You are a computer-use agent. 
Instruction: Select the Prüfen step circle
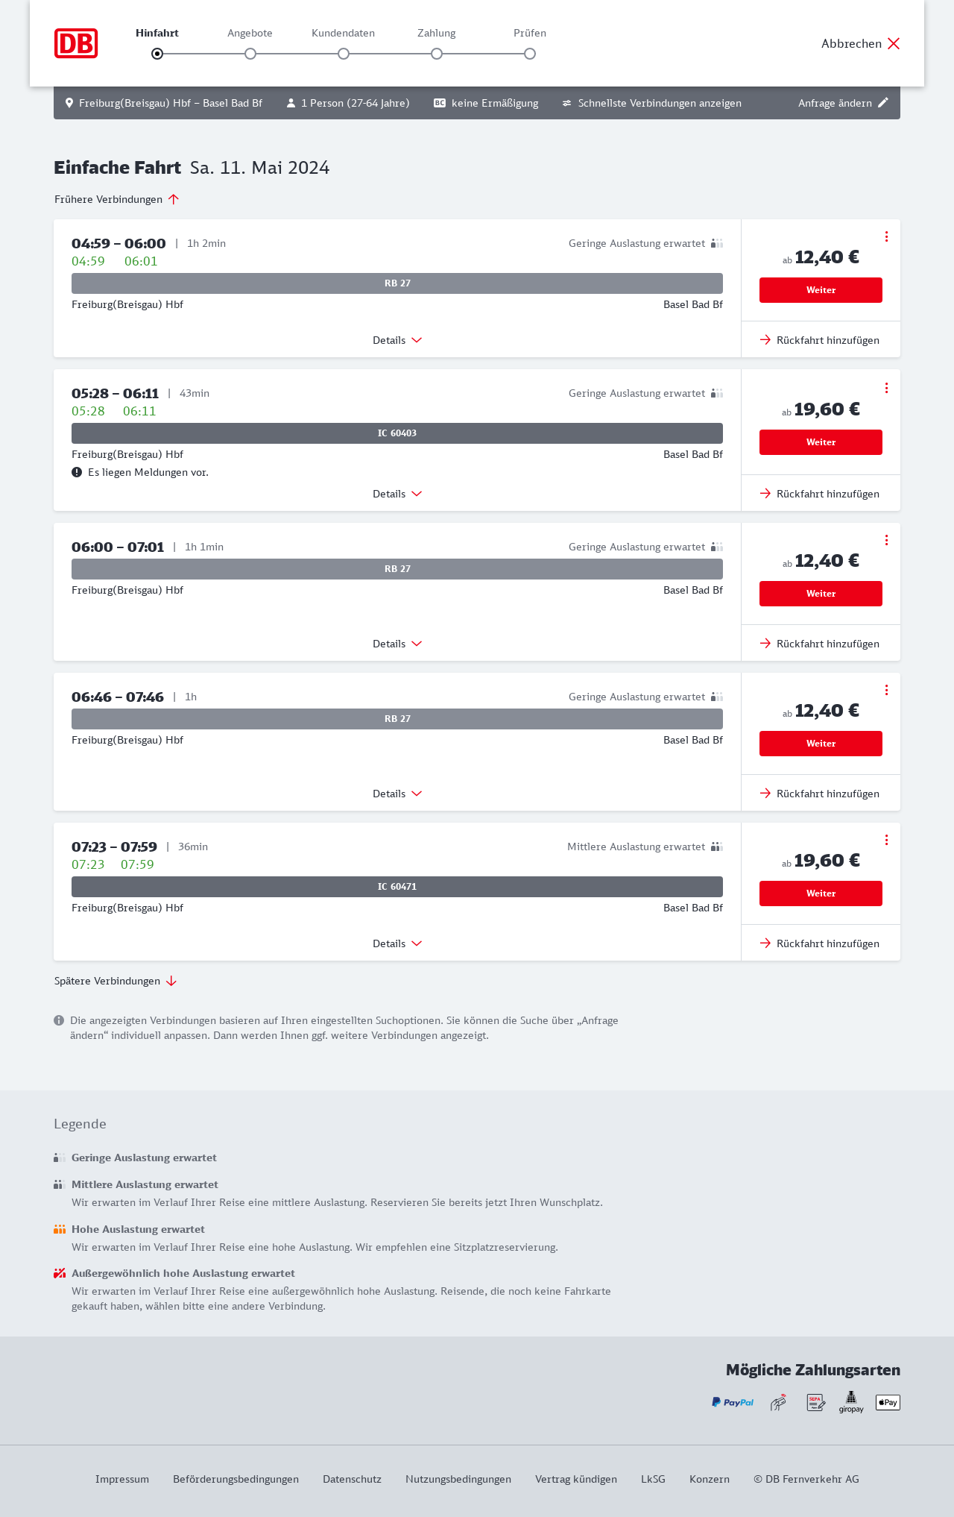tap(530, 54)
